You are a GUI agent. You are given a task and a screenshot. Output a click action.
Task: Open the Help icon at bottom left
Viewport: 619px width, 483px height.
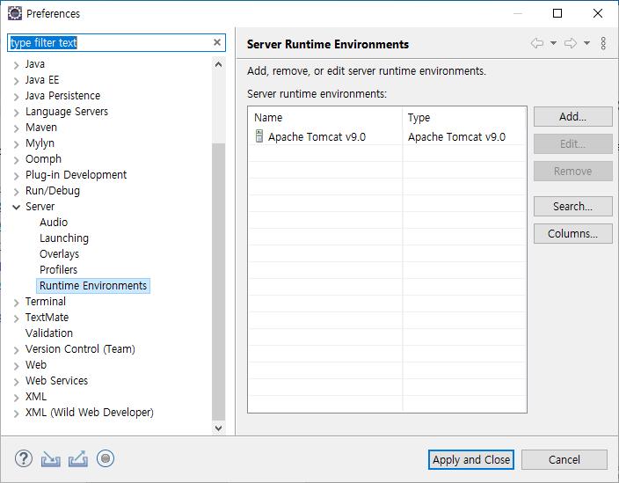click(x=24, y=459)
